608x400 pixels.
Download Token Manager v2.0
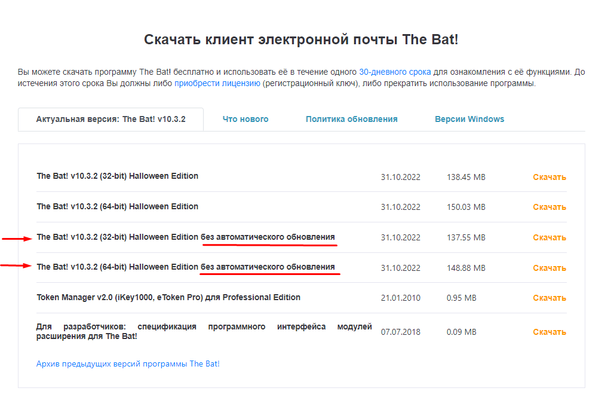point(549,298)
